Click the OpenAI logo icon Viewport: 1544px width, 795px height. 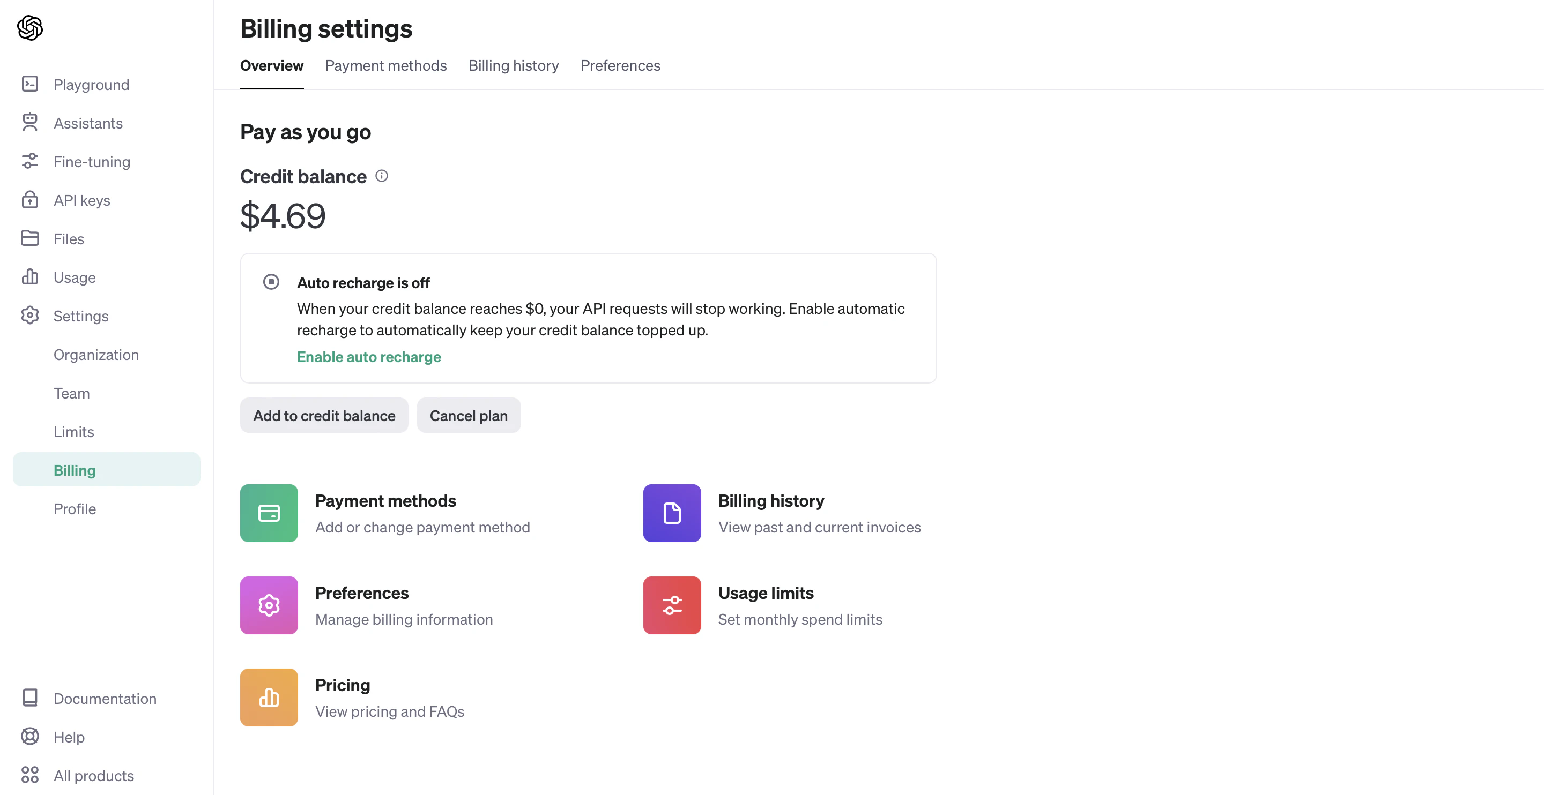[30, 27]
